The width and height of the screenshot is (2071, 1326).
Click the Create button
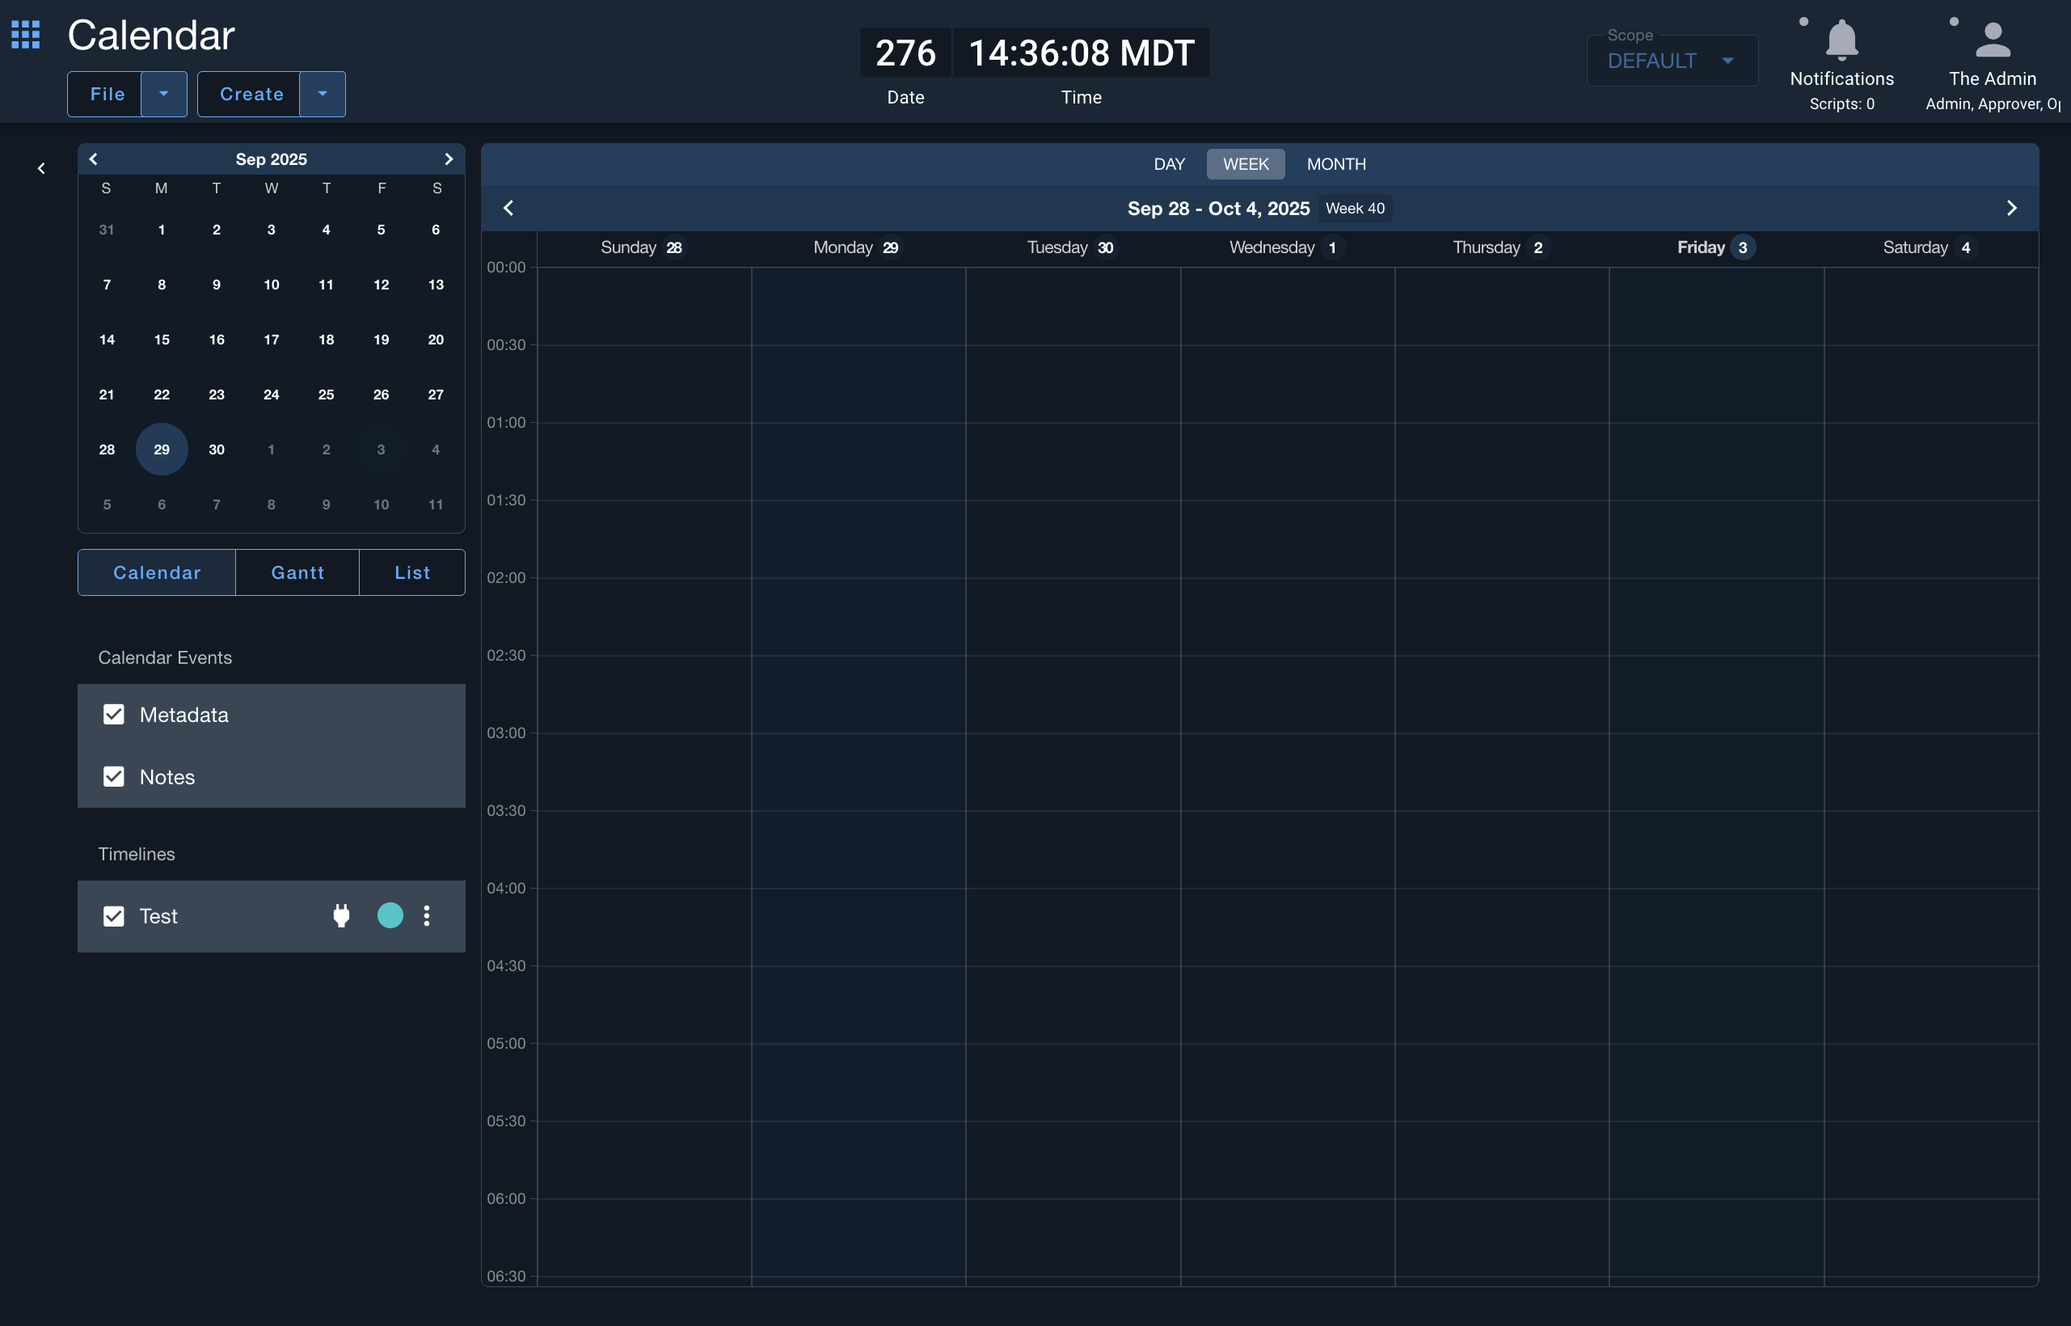pos(251,94)
